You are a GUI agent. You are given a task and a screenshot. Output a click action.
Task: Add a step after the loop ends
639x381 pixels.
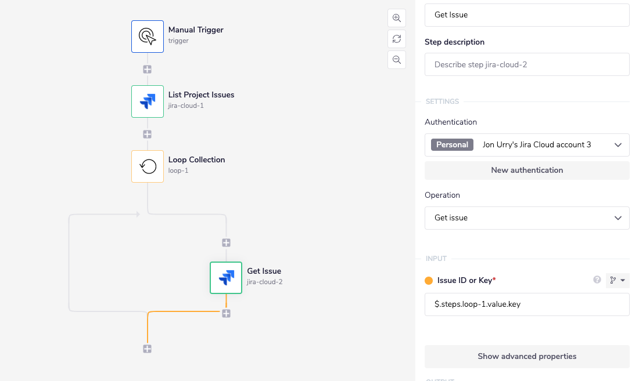coord(147,349)
